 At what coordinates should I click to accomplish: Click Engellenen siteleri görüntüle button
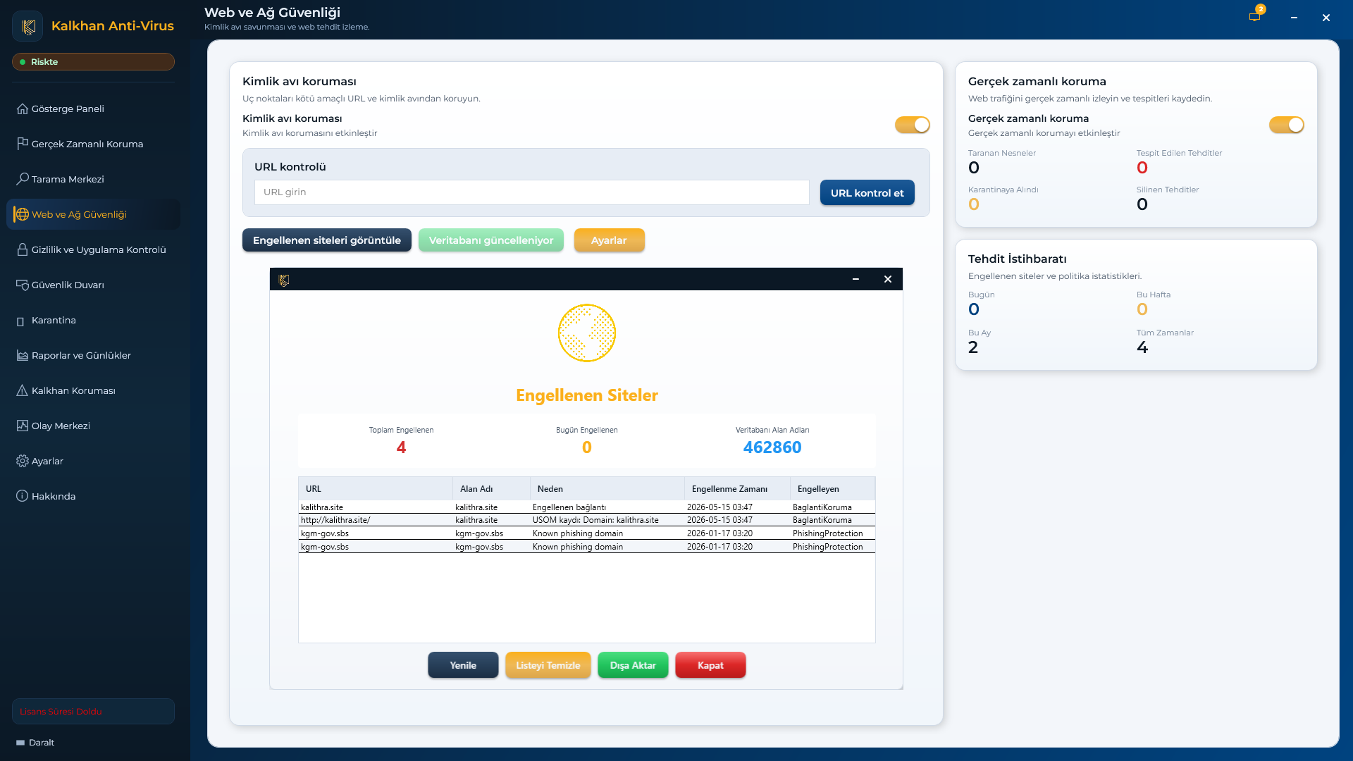[327, 240]
